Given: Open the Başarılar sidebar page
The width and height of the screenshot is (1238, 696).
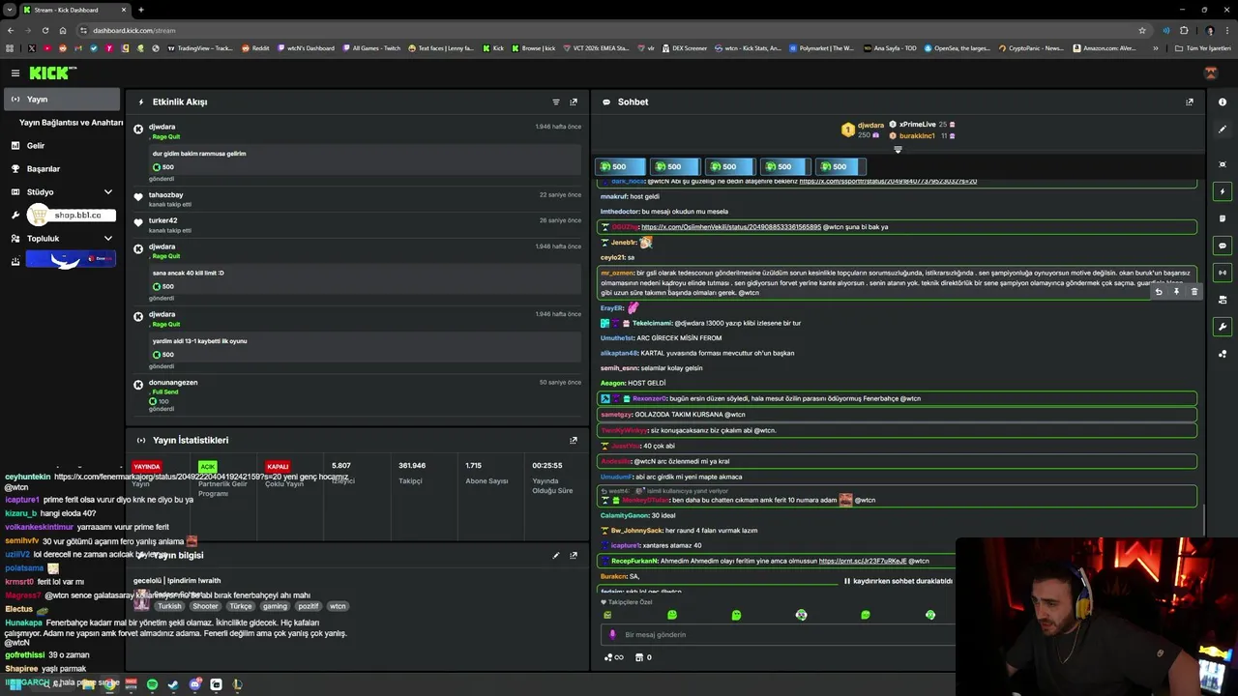Looking at the screenshot, I should [44, 168].
